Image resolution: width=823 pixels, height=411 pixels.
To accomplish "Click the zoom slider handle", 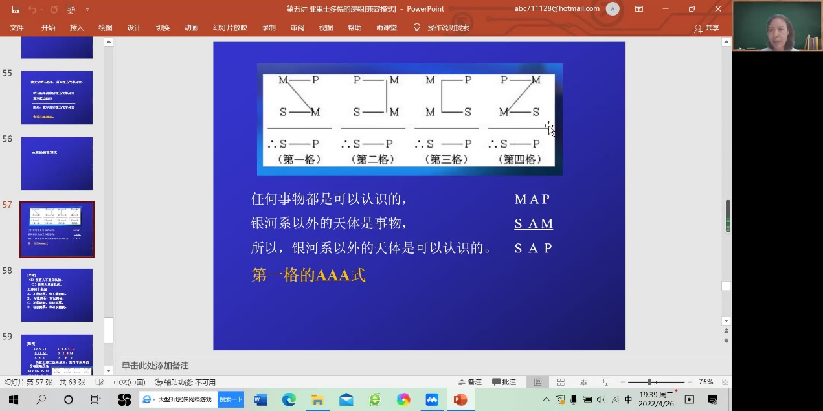I will (649, 383).
